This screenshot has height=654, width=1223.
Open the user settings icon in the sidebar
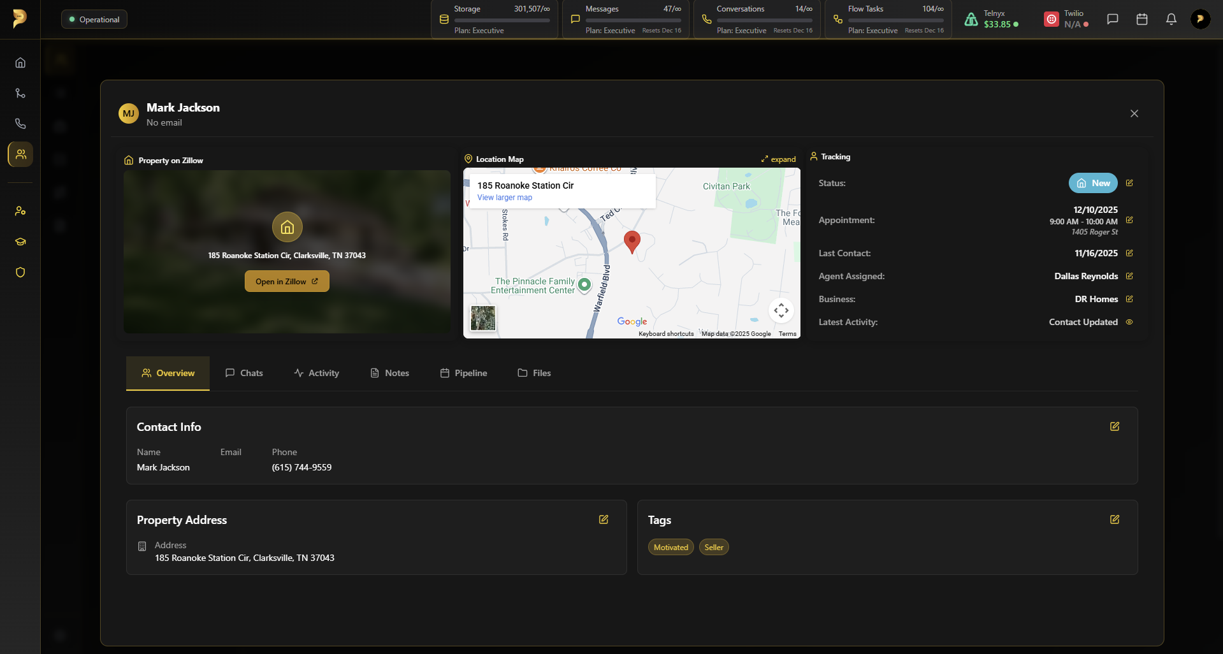20,211
